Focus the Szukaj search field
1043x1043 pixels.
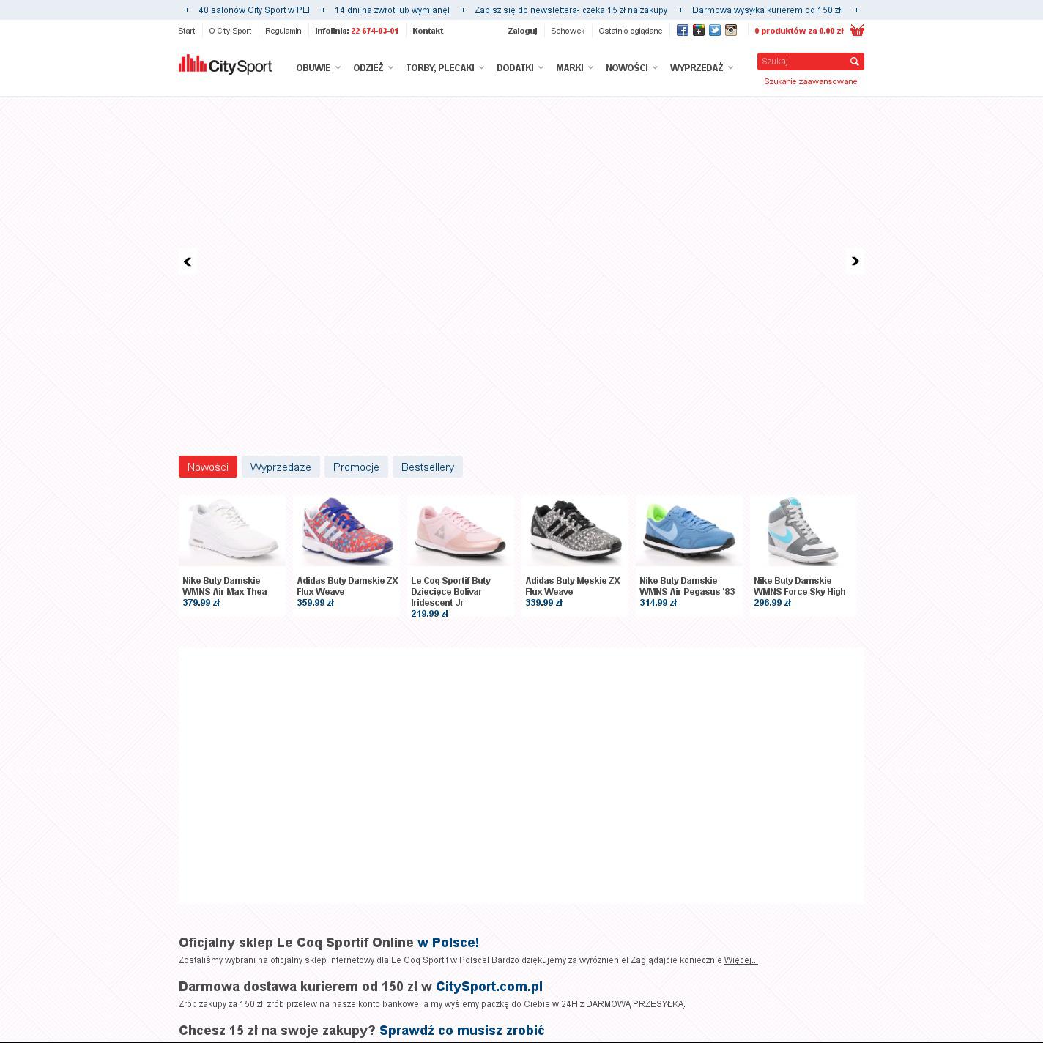click(x=802, y=62)
